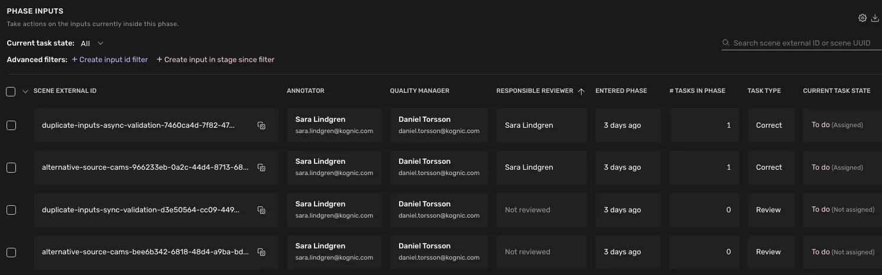The width and height of the screenshot is (882, 275).
Task: Check the alternative-source-cams-bee6b342 row checkbox
Action: coord(11,252)
